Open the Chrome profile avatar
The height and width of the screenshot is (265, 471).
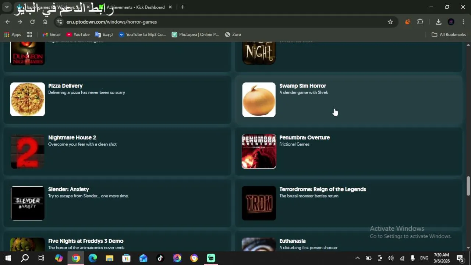tap(451, 22)
